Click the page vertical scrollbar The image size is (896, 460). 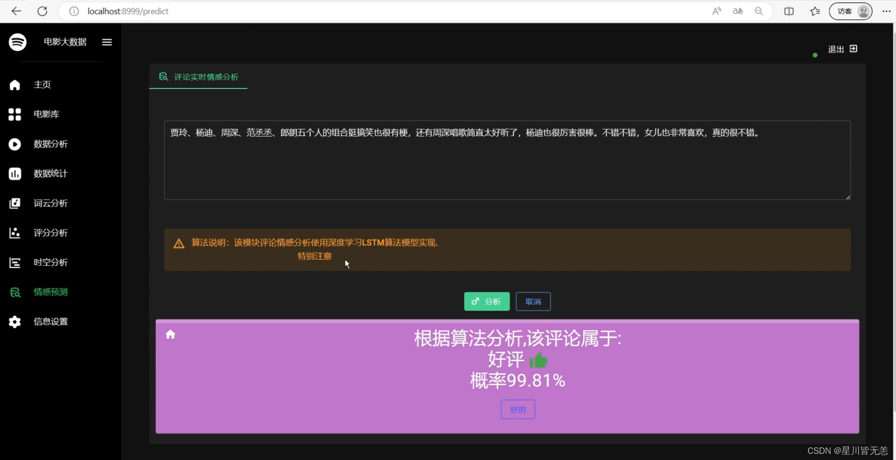(894, 221)
